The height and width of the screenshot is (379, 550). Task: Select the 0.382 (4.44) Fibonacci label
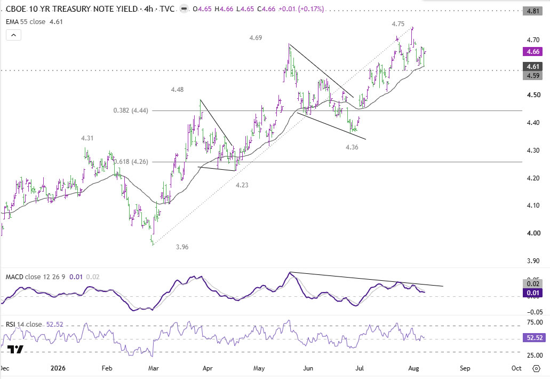[131, 110]
